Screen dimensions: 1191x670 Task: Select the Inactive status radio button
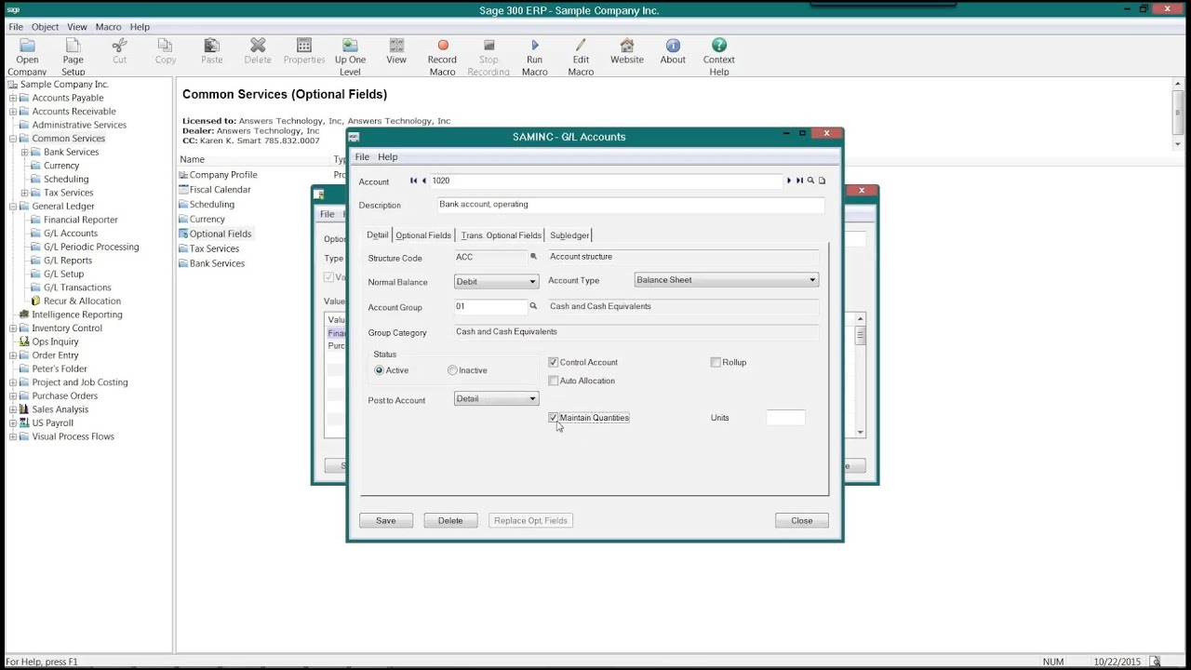[x=452, y=370]
